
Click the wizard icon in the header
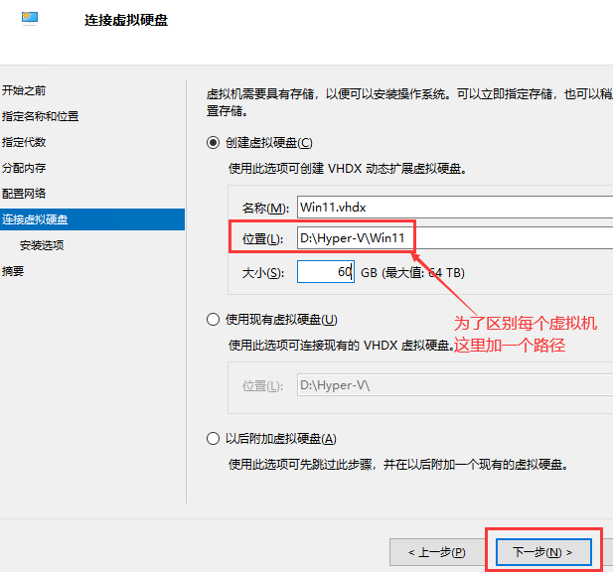pos(30,20)
